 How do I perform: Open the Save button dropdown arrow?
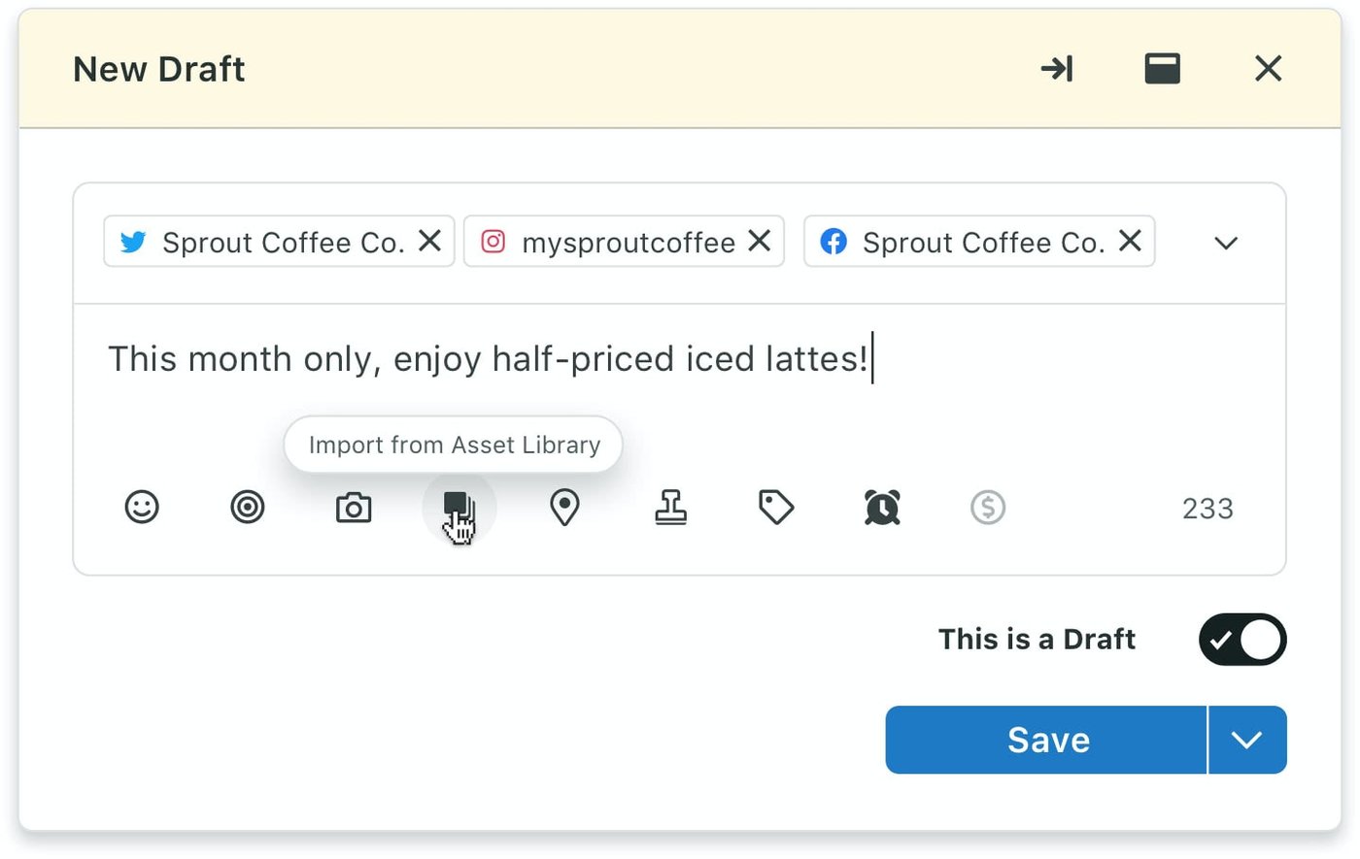(x=1246, y=740)
